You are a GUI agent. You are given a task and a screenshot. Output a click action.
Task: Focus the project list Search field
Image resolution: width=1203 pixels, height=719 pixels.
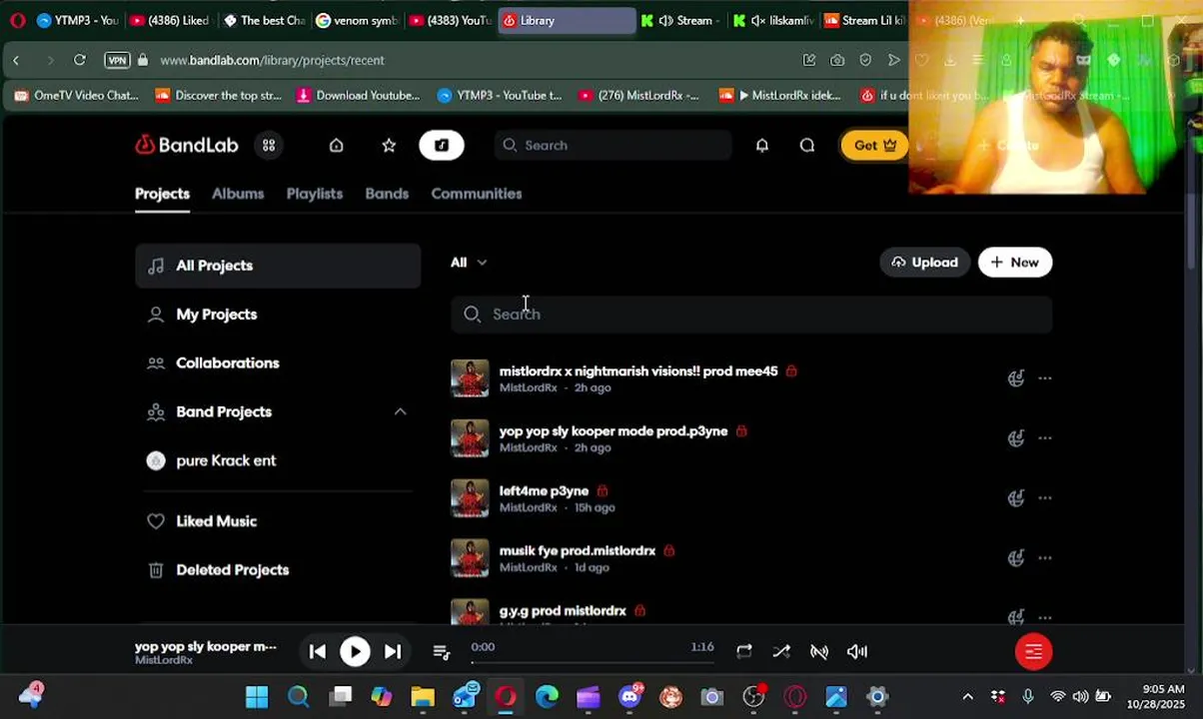click(751, 315)
